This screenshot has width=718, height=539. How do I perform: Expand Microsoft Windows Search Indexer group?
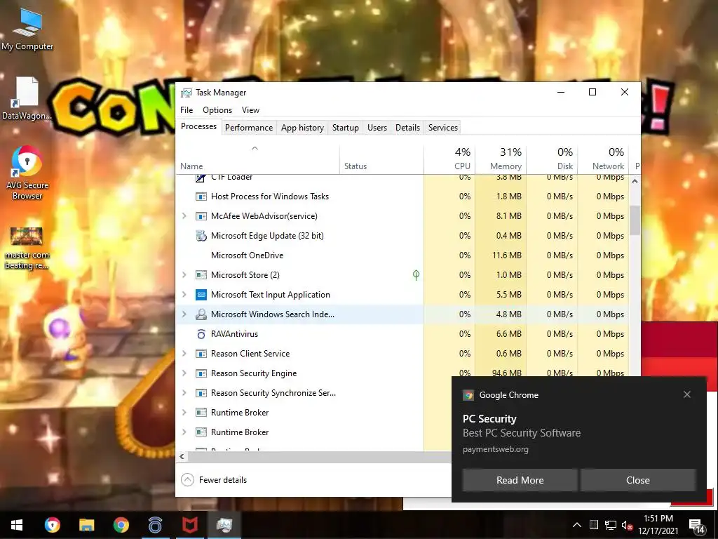point(184,314)
